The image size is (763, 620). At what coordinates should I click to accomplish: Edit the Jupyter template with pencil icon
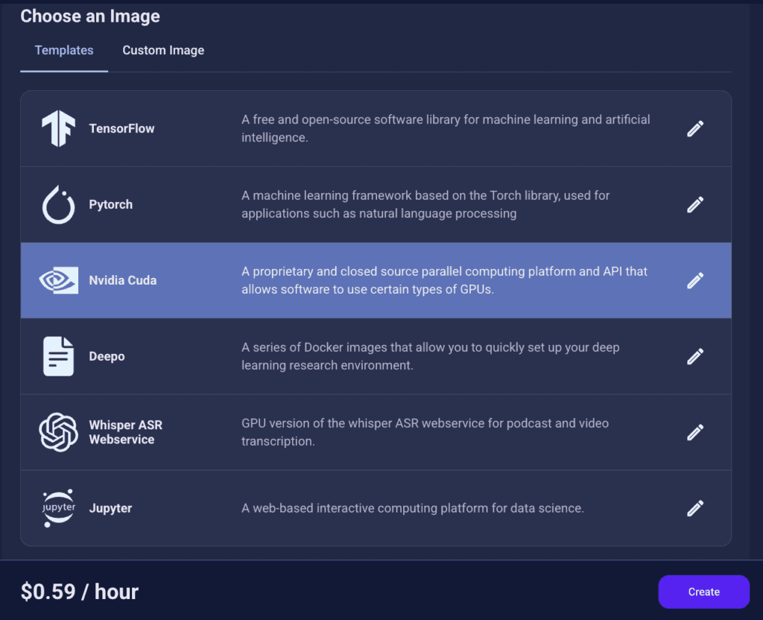pos(695,508)
